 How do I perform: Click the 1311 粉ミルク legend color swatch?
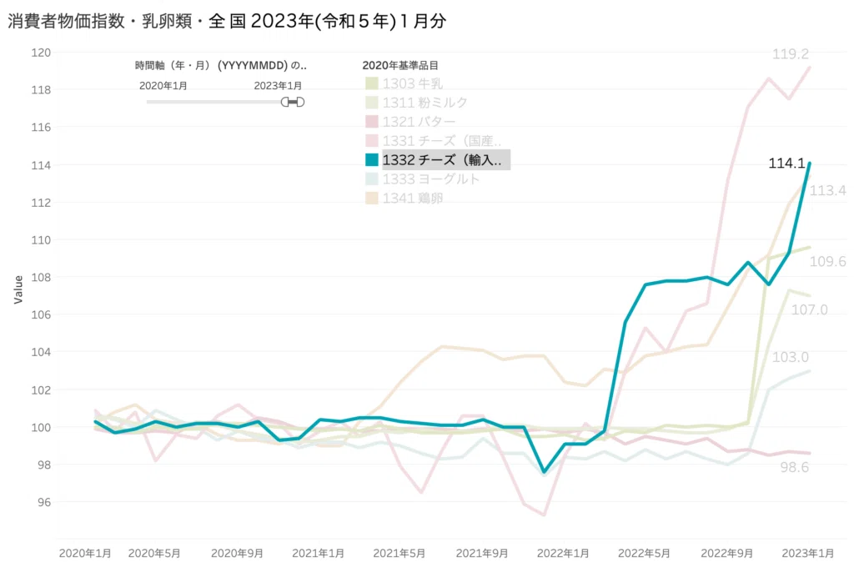pyautogui.click(x=372, y=103)
